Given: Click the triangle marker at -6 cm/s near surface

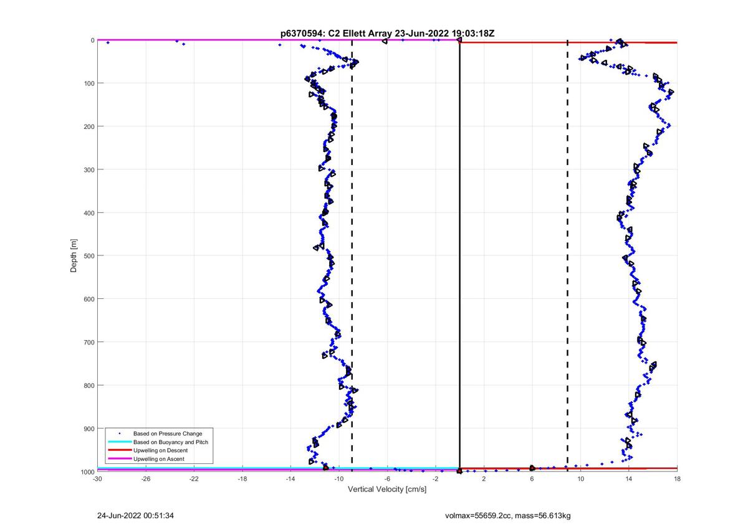Looking at the screenshot, I should 385,41.
